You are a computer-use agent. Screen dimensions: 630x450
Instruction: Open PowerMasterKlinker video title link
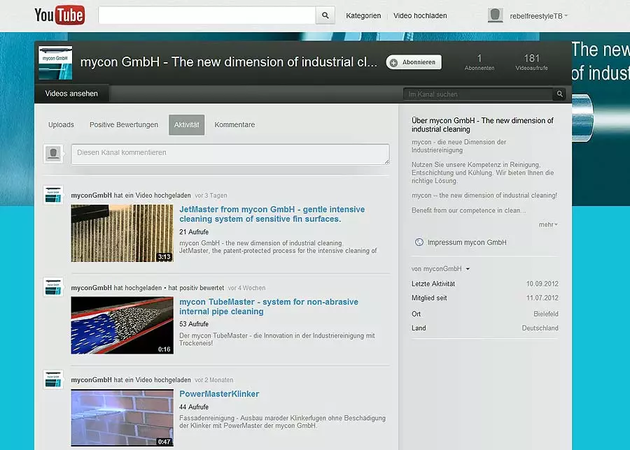coord(219,394)
